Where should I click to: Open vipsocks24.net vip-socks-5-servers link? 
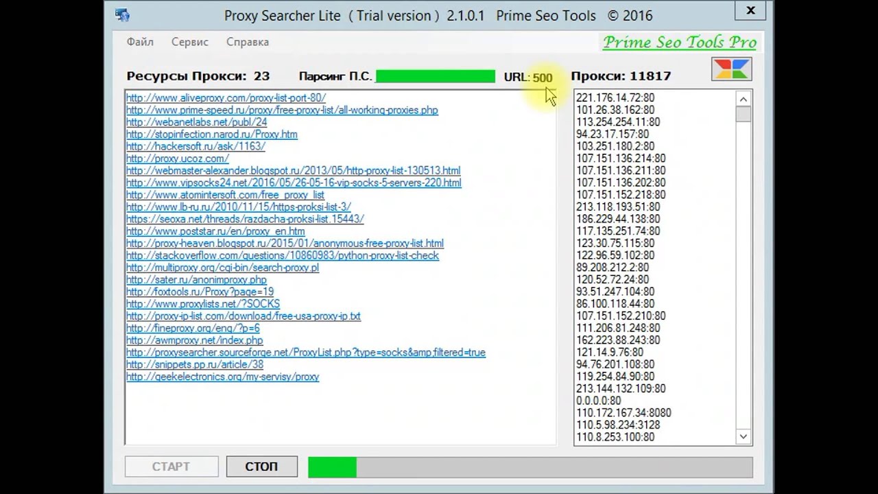[294, 183]
